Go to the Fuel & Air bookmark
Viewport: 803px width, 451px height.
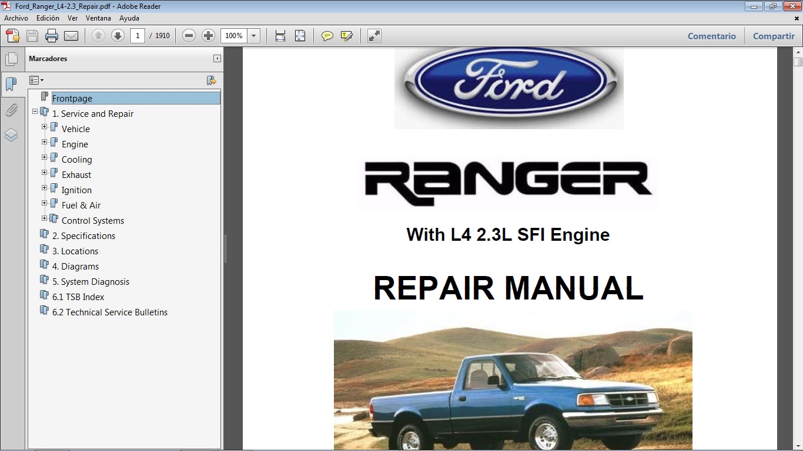point(81,206)
